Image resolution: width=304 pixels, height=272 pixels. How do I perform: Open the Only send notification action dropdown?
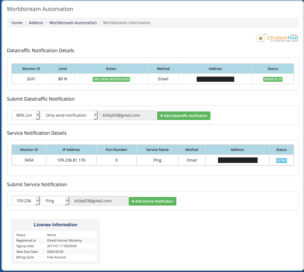69,115
